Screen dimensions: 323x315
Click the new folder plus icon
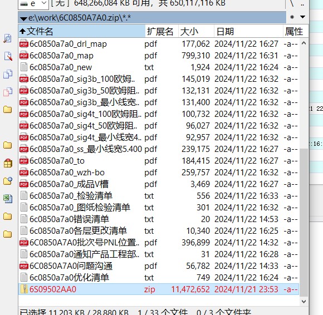click(8, 181)
